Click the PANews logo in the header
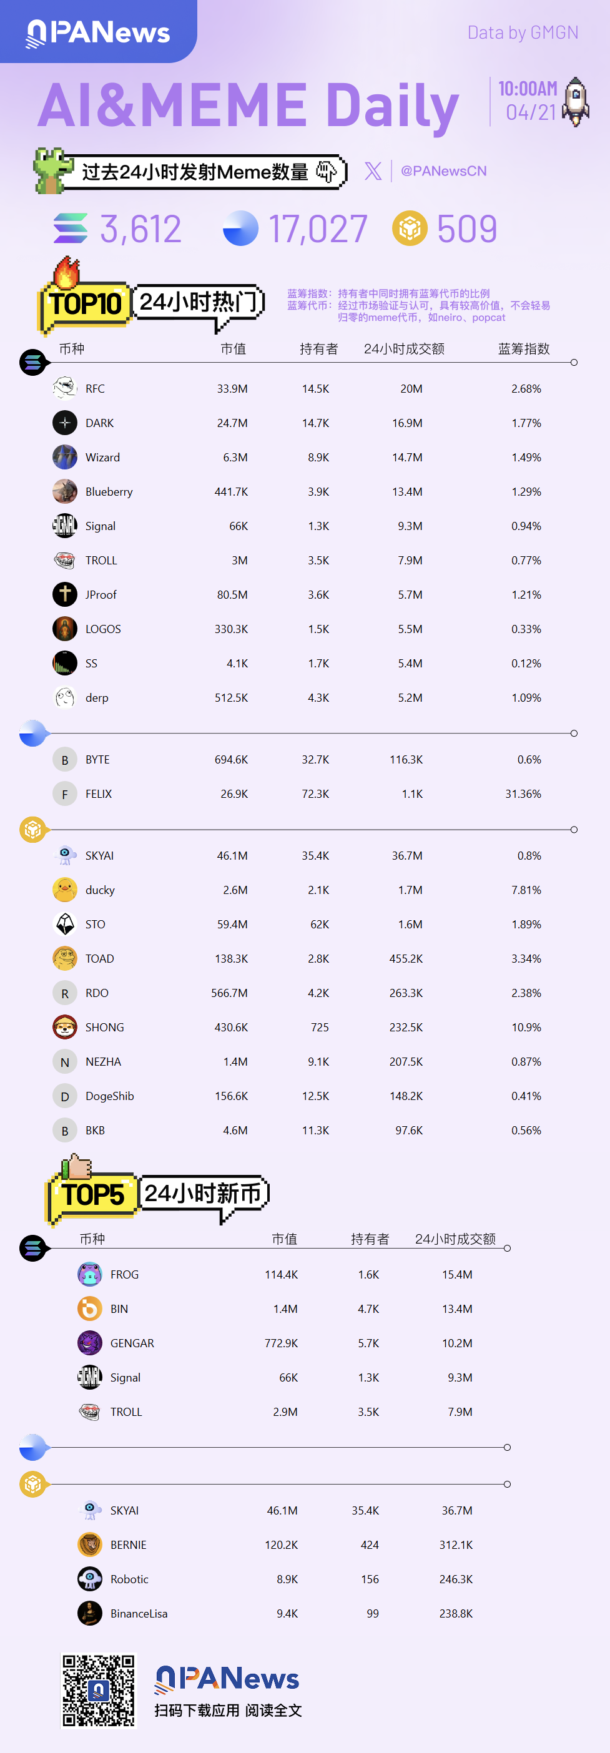610x1753 pixels. (x=98, y=32)
